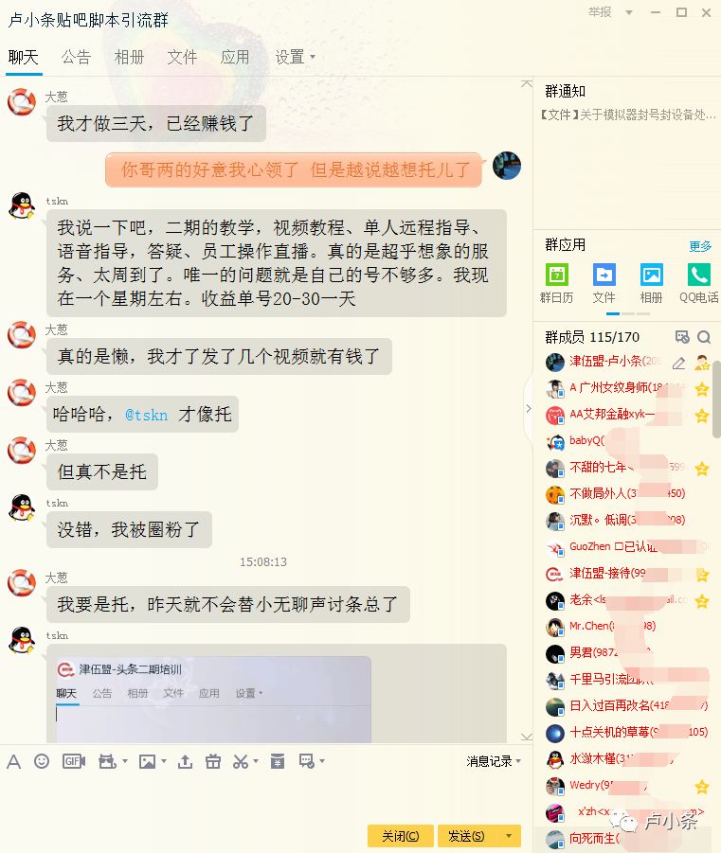Switch to the 公告 tab
This screenshot has height=853, width=721.
(76, 57)
